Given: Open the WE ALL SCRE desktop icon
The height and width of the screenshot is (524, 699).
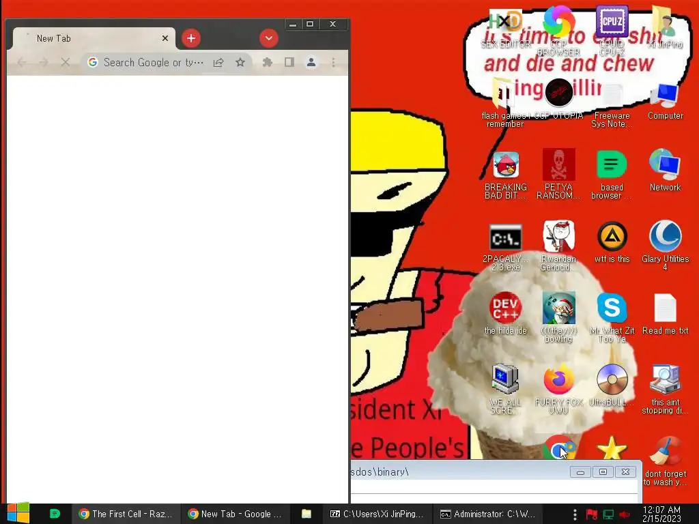Looking at the screenshot, I should point(505,389).
